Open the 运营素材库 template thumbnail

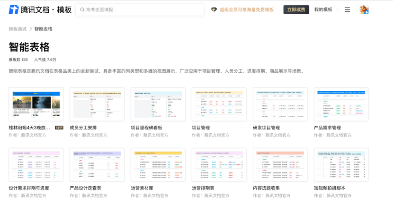[x=158, y=164]
